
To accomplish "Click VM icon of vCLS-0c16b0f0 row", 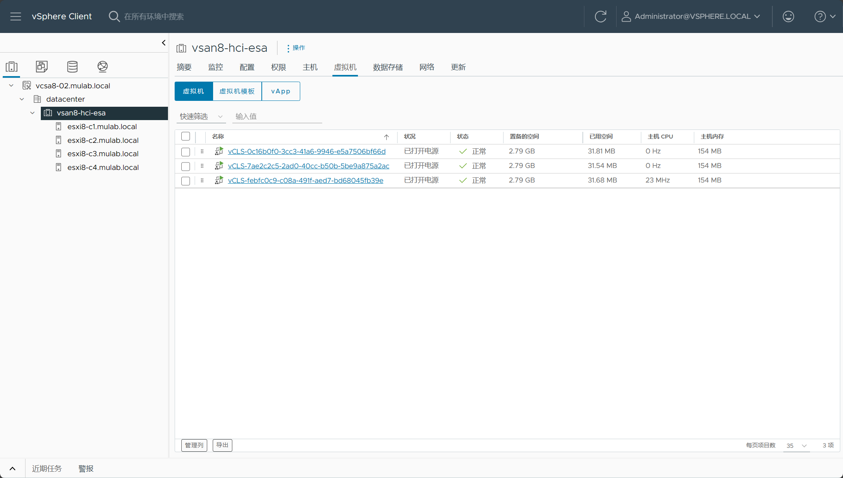I will click(x=219, y=151).
